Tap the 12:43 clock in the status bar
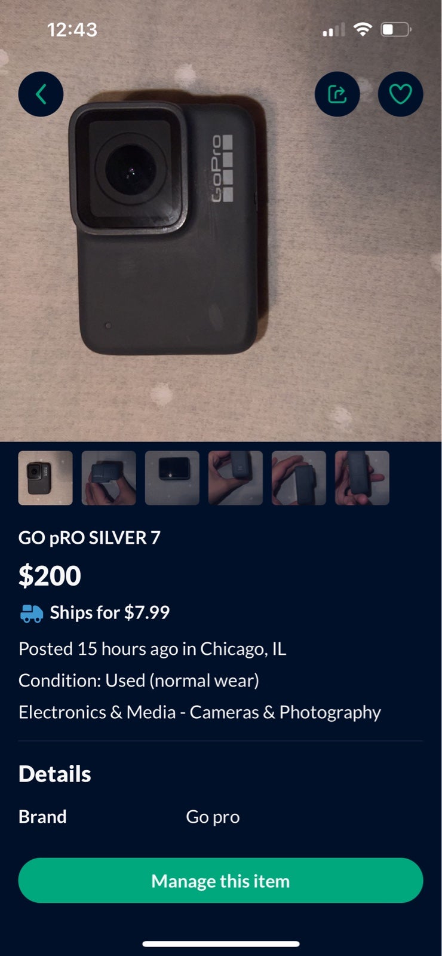 click(x=72, y=29)
